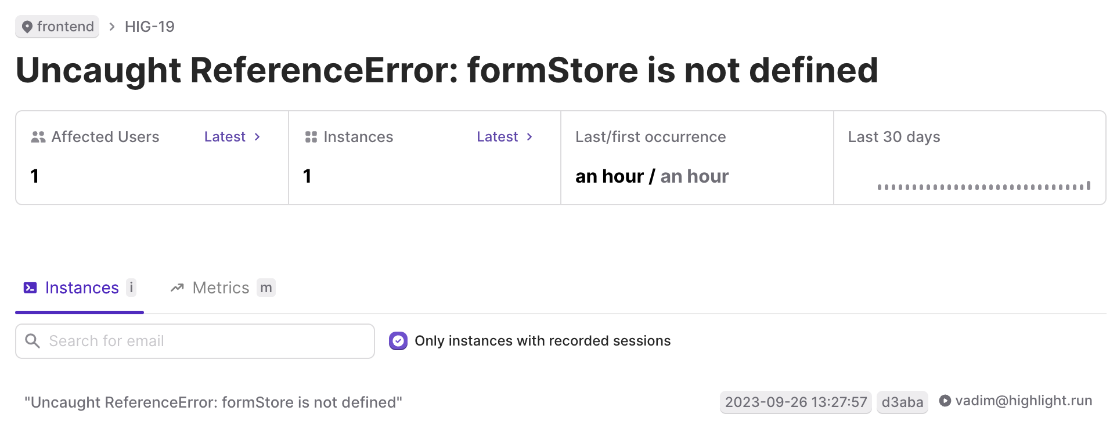Expand the Latest chevron in the Affected Users card
1117x436 pixels.
pyautogui.click(x=257, y=137)
